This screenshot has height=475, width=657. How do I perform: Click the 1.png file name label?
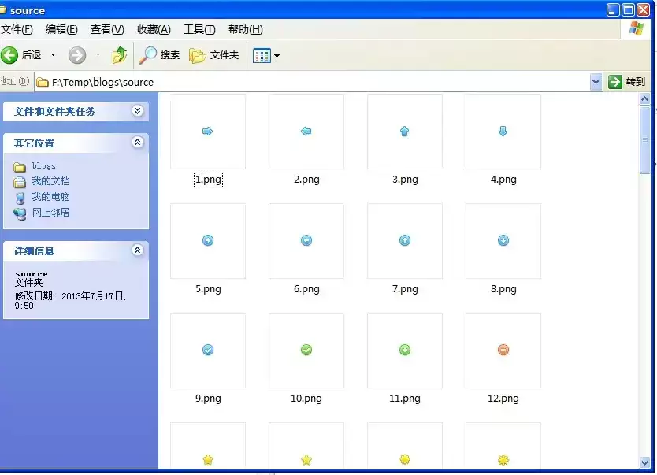(208, 180)
